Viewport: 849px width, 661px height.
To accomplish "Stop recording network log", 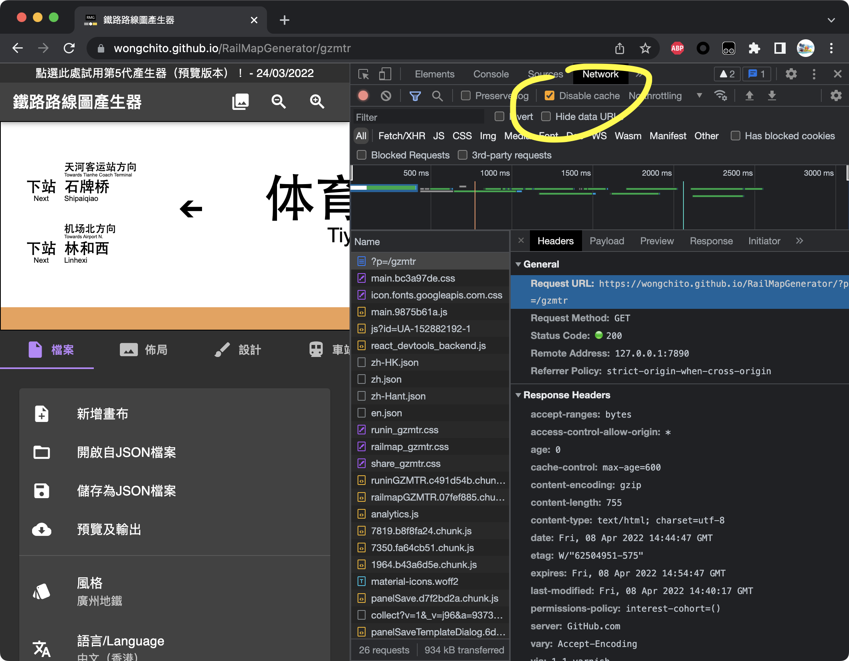I will tap(363, 95).
